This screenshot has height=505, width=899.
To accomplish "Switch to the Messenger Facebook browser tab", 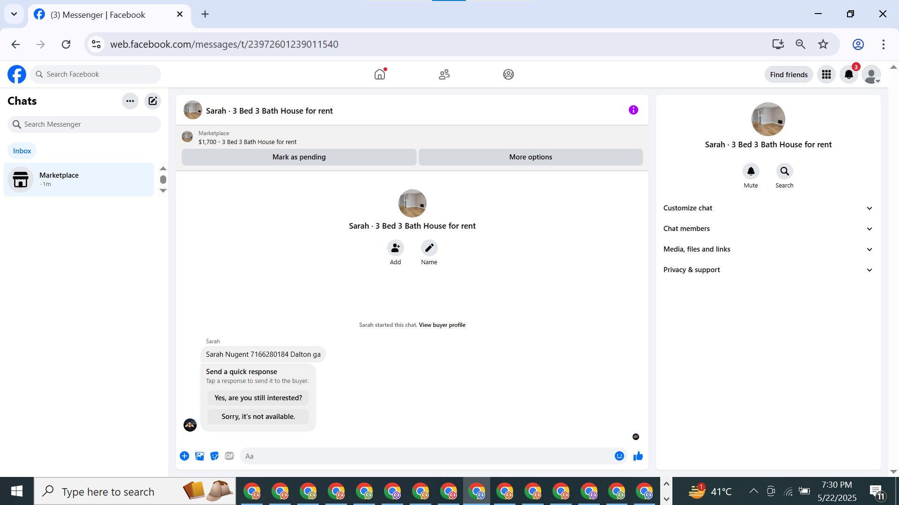I will coord(109,14).
